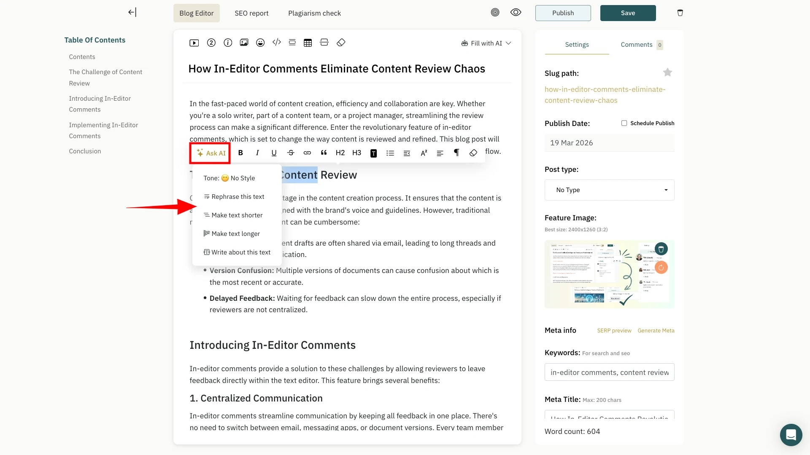810x455 pixels.
Task: Enable the Schedule Publish checkbox
Action: pyautogui.click(x=624, y=123)
